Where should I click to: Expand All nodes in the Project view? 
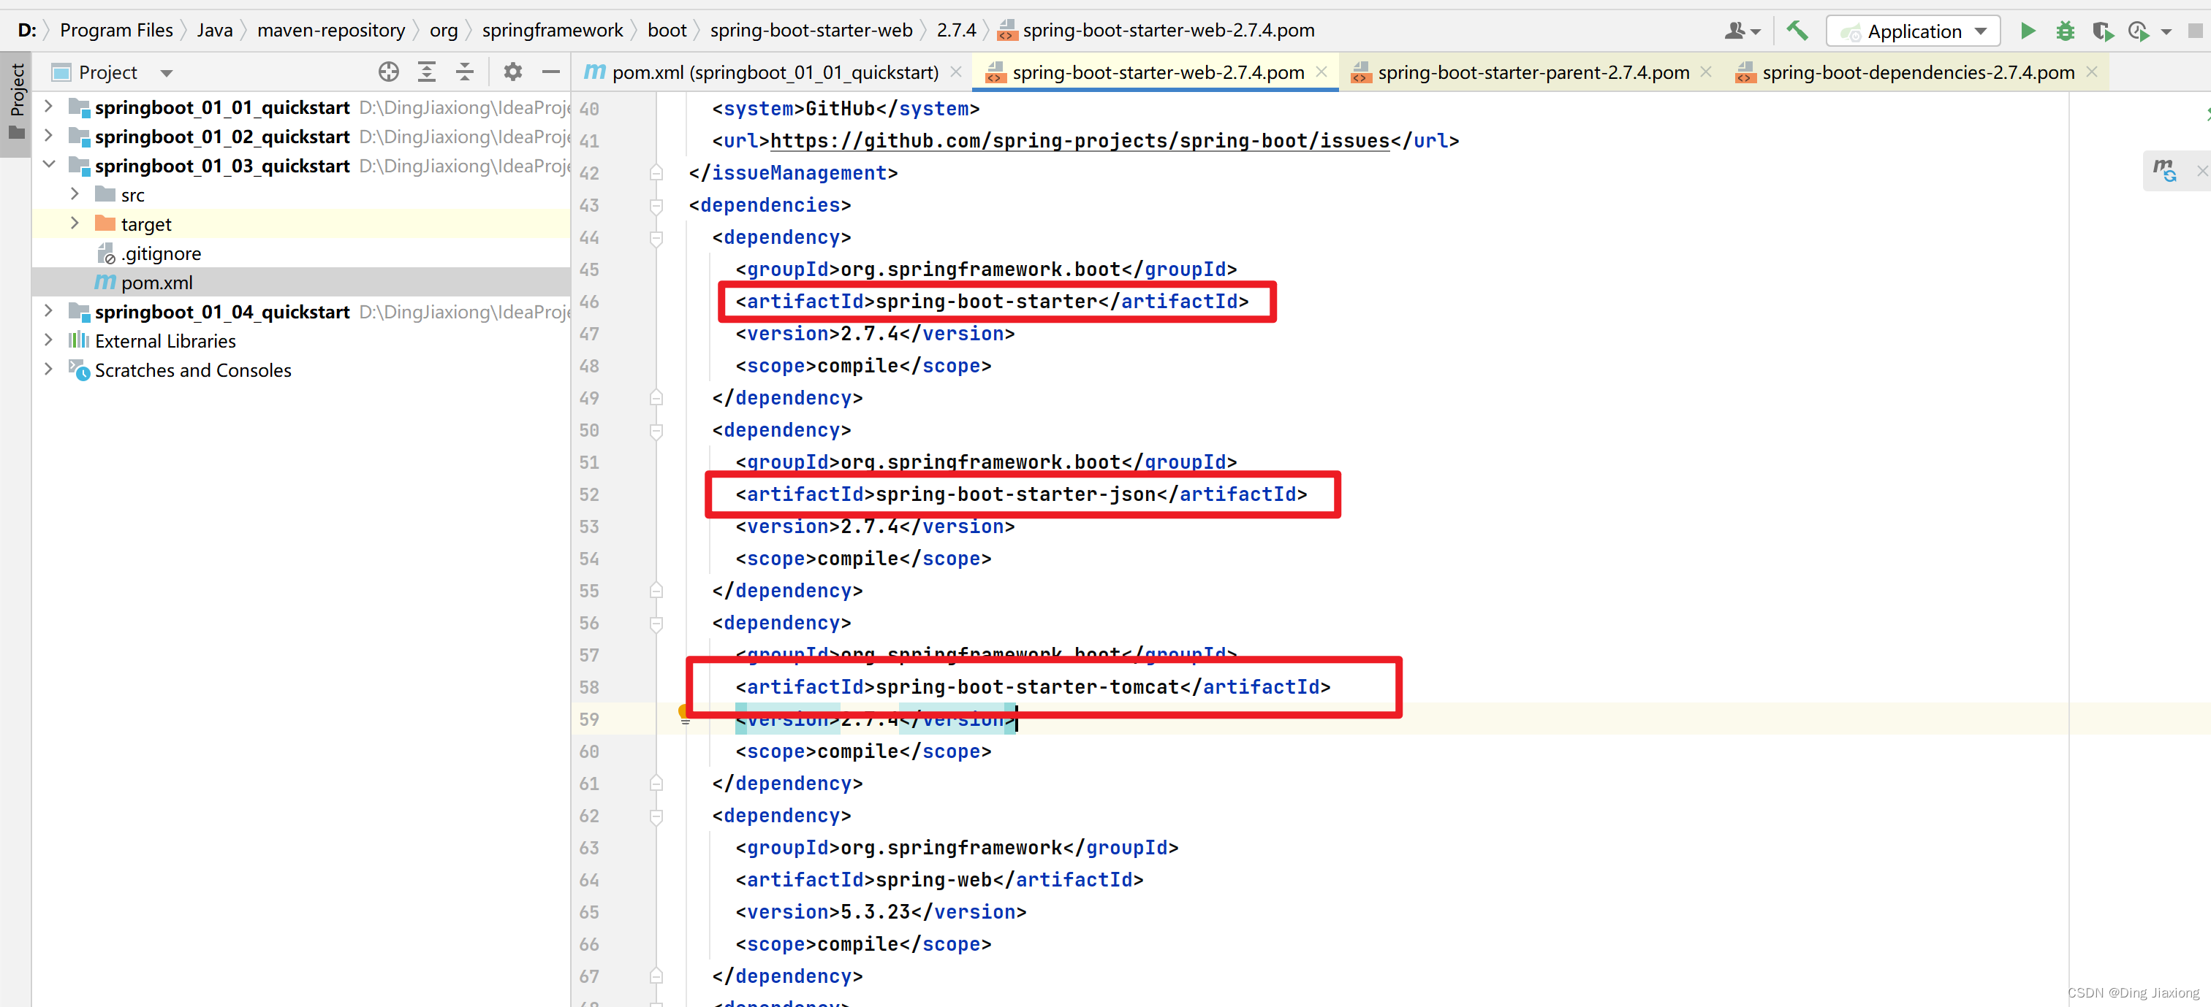click(427, 72)
